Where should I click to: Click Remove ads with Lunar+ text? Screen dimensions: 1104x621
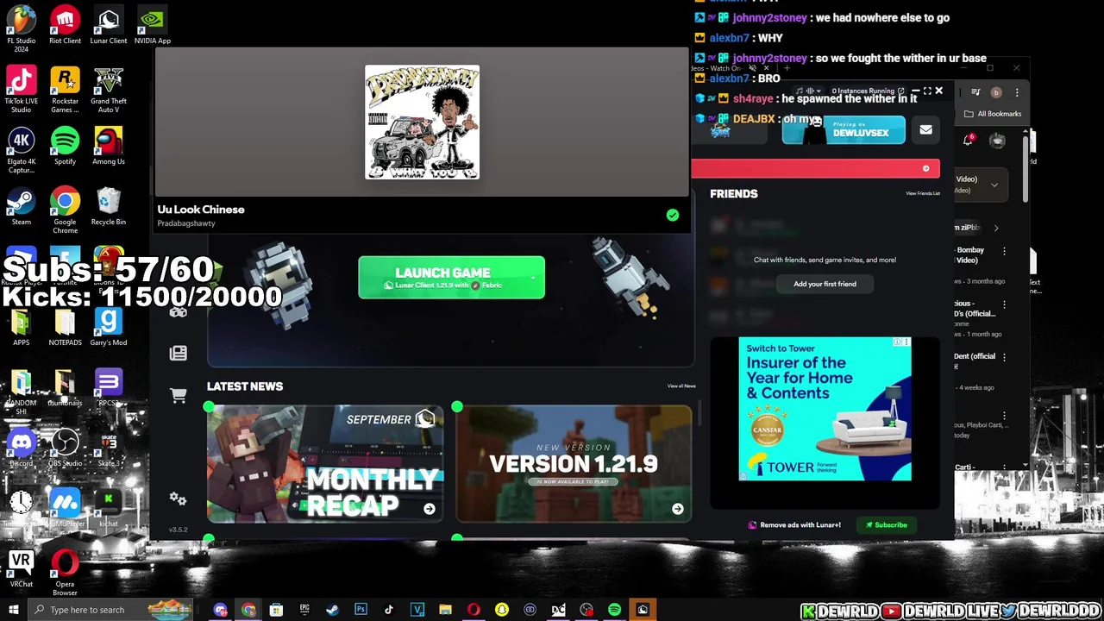800,525
